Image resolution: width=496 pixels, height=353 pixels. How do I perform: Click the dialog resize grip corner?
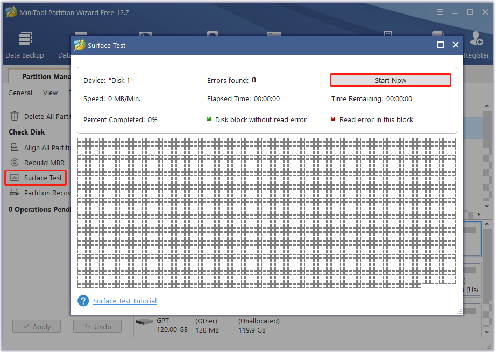(x=459, y=312)
